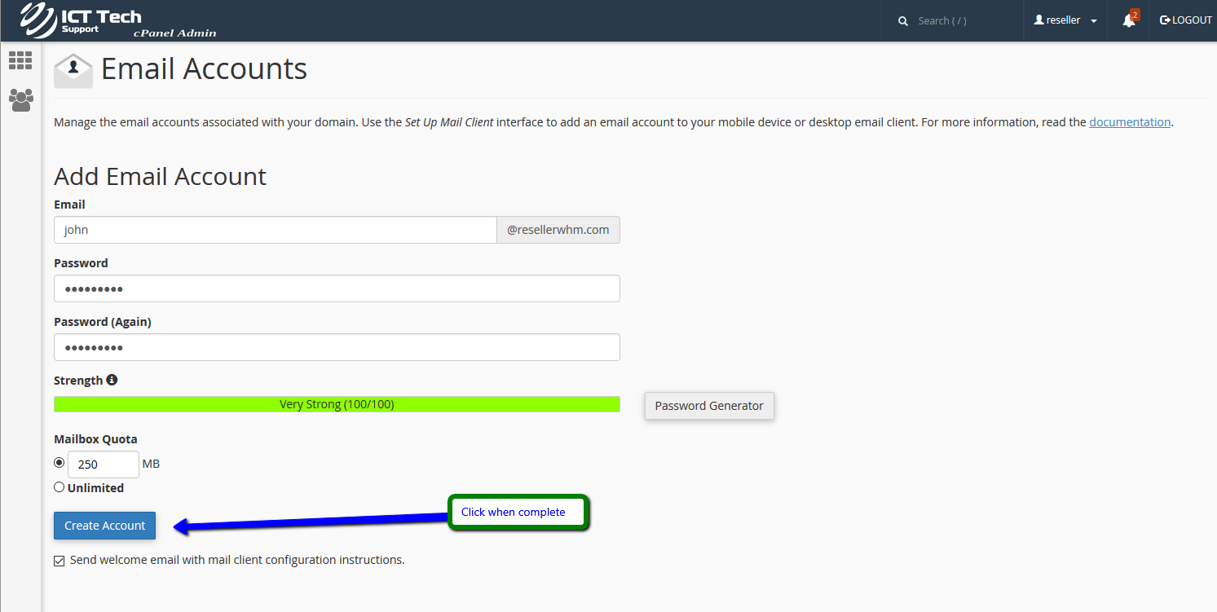Focus the Email username input field

point(275,230)
